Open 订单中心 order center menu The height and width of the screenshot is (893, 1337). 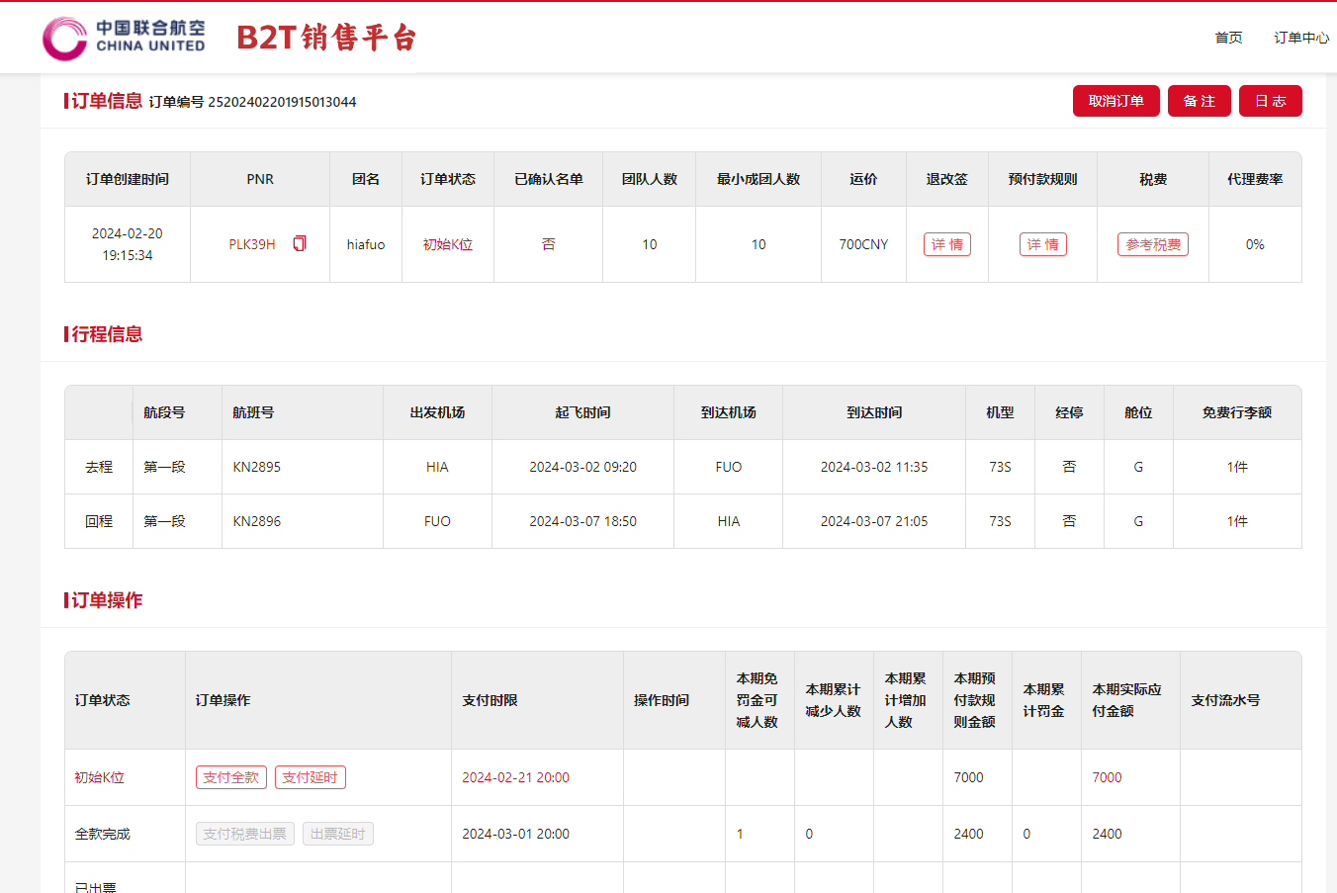1300,38
